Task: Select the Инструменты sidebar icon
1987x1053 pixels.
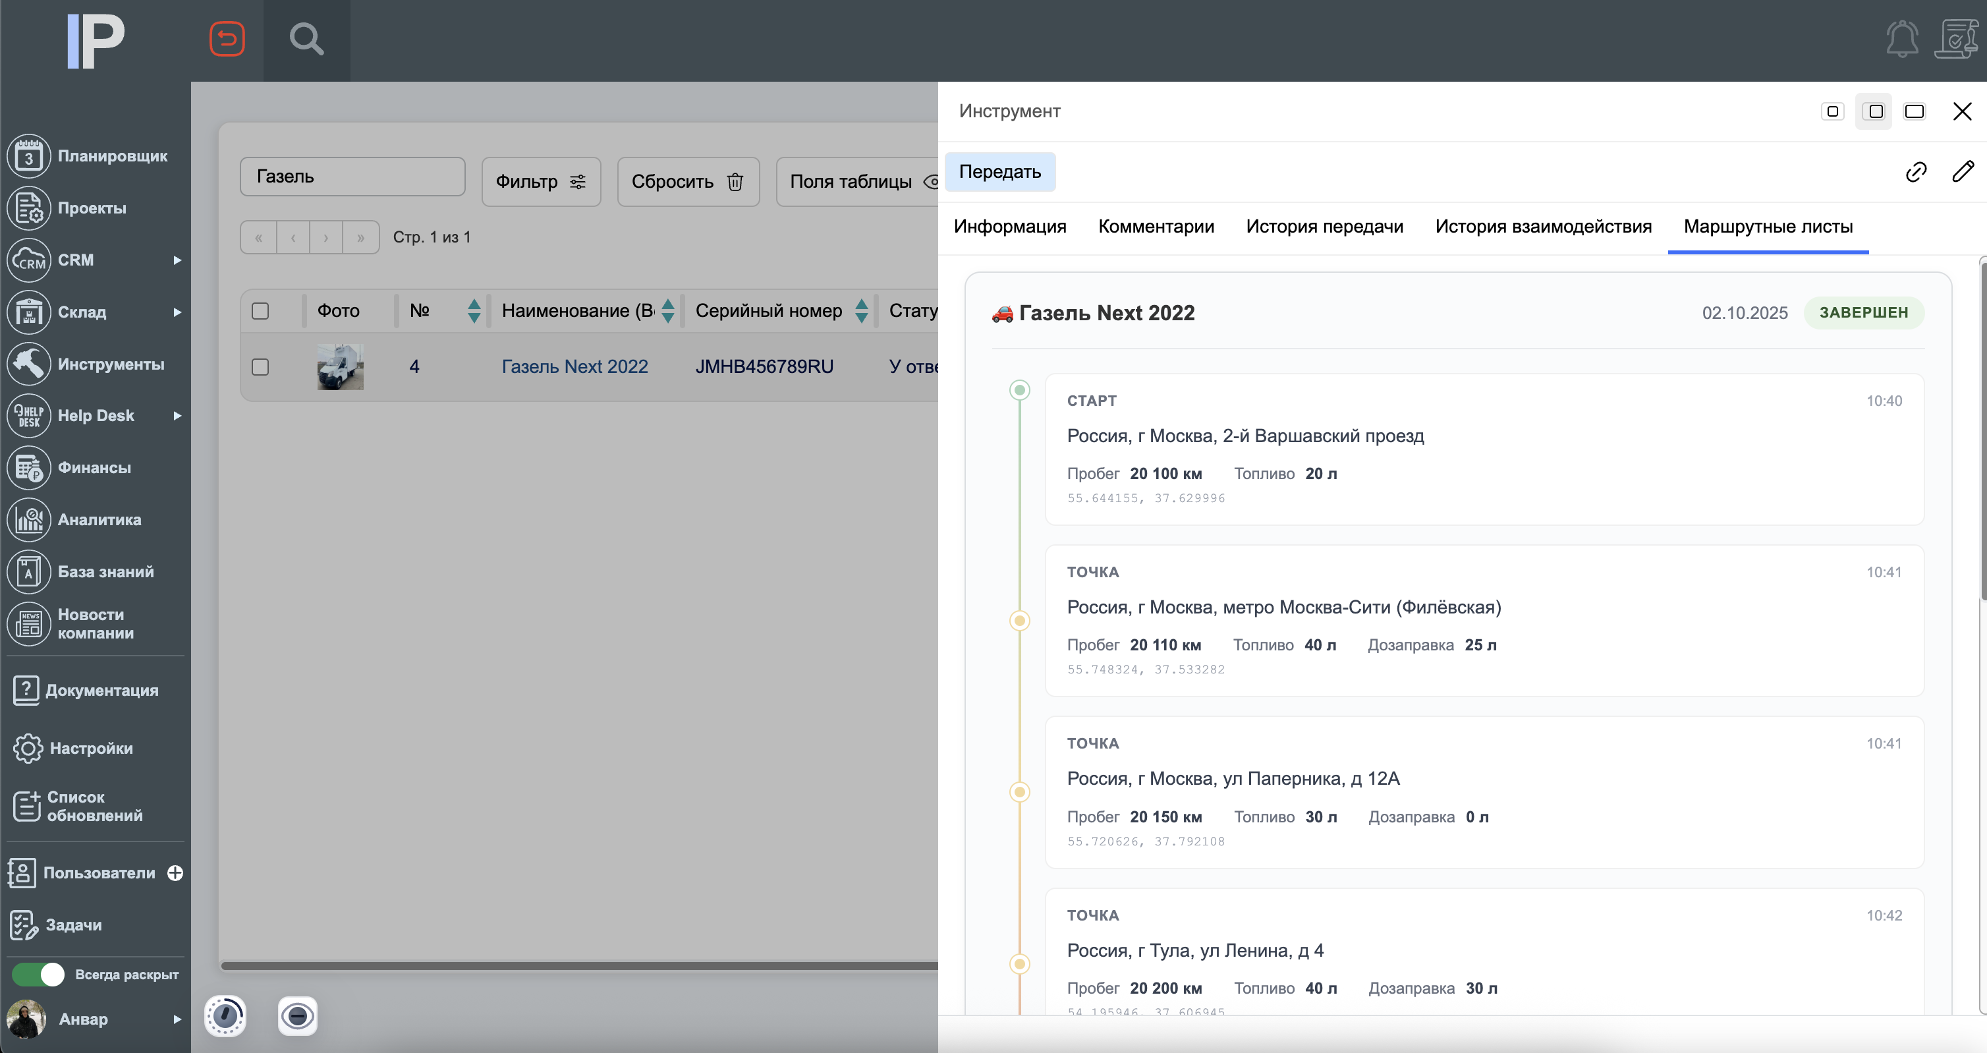Action: click(28, 364)
